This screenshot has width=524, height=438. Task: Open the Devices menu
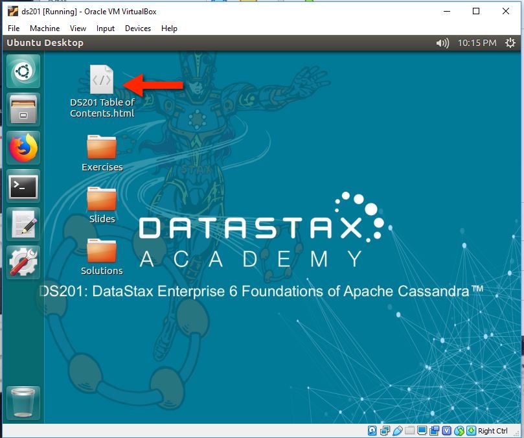pyautogui.click(x=138, y=29)
